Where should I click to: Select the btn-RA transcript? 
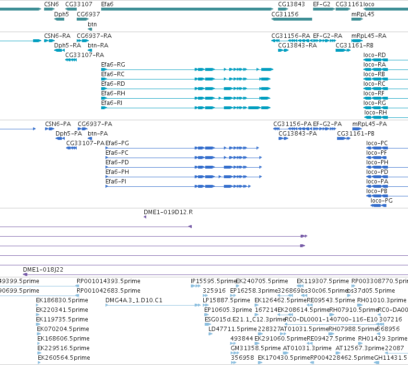pos(90,50)
